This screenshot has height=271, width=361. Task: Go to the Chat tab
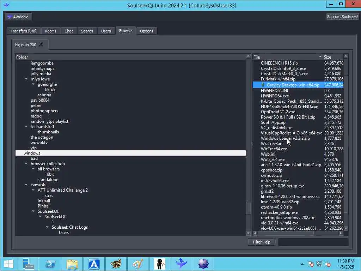69,31
